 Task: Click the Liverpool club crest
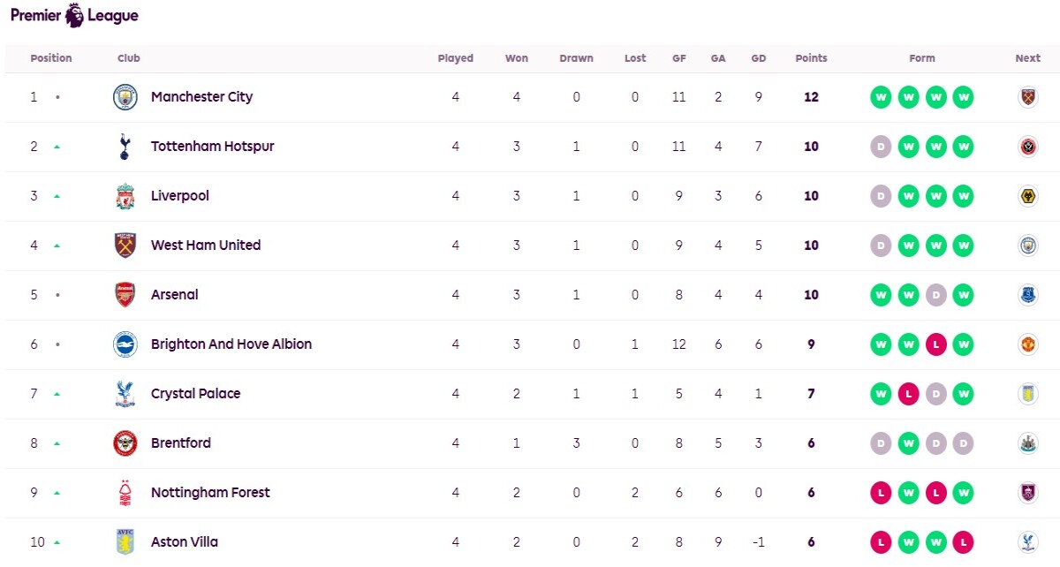(125, 196)
